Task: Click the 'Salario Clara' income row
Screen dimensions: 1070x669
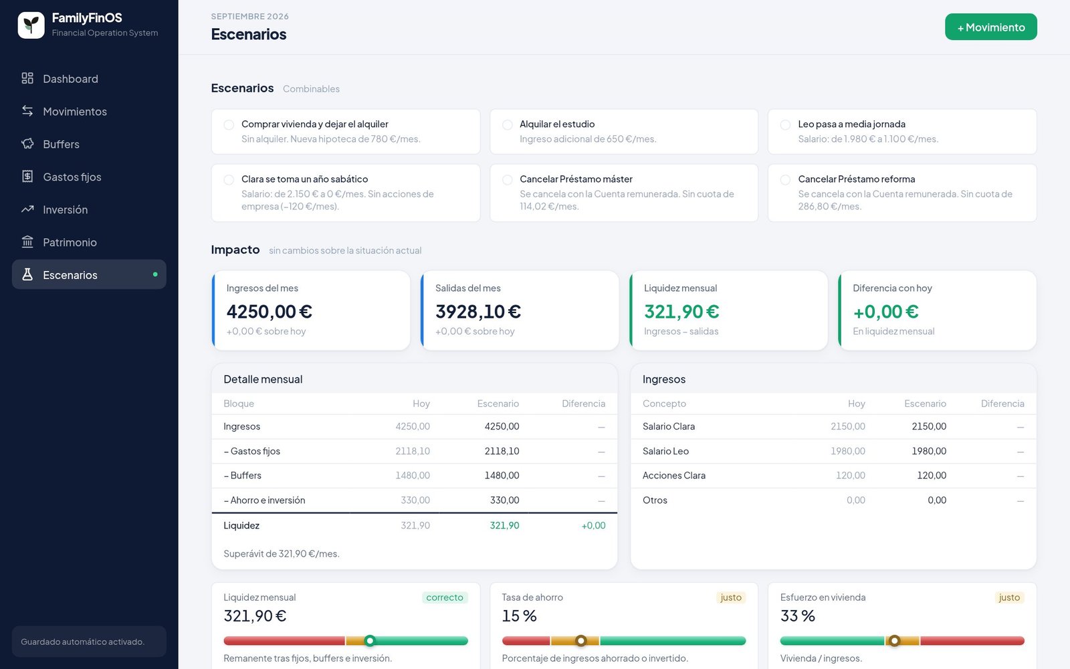Action: 833,426
